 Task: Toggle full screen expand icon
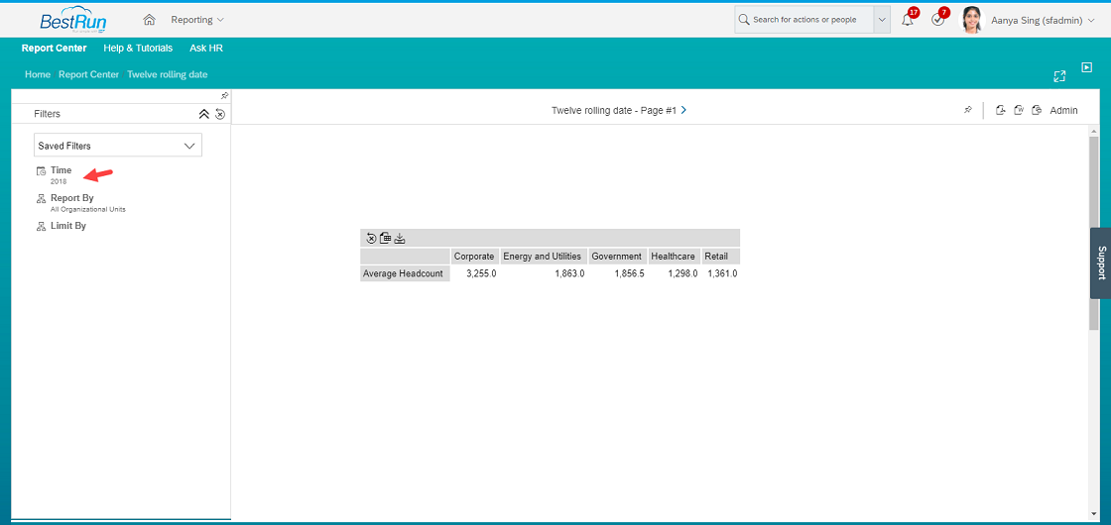point(1059,76)
